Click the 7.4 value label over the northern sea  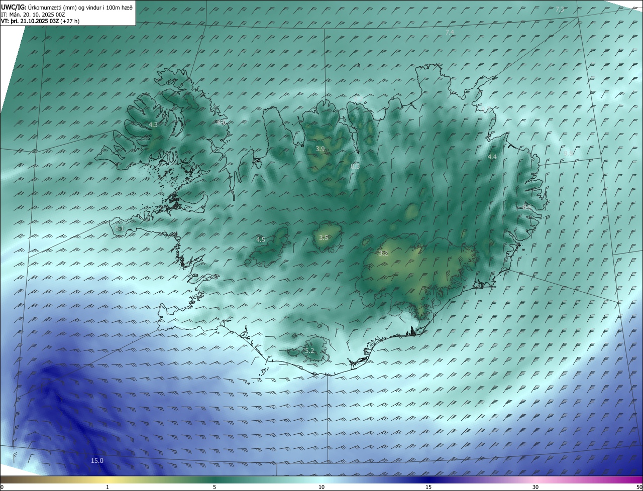[450, 32]
